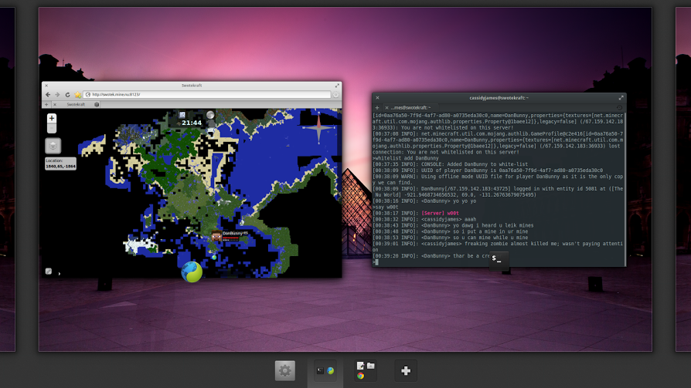Open the map layers selector
The image size is (691, 388).
coord(53,146)
